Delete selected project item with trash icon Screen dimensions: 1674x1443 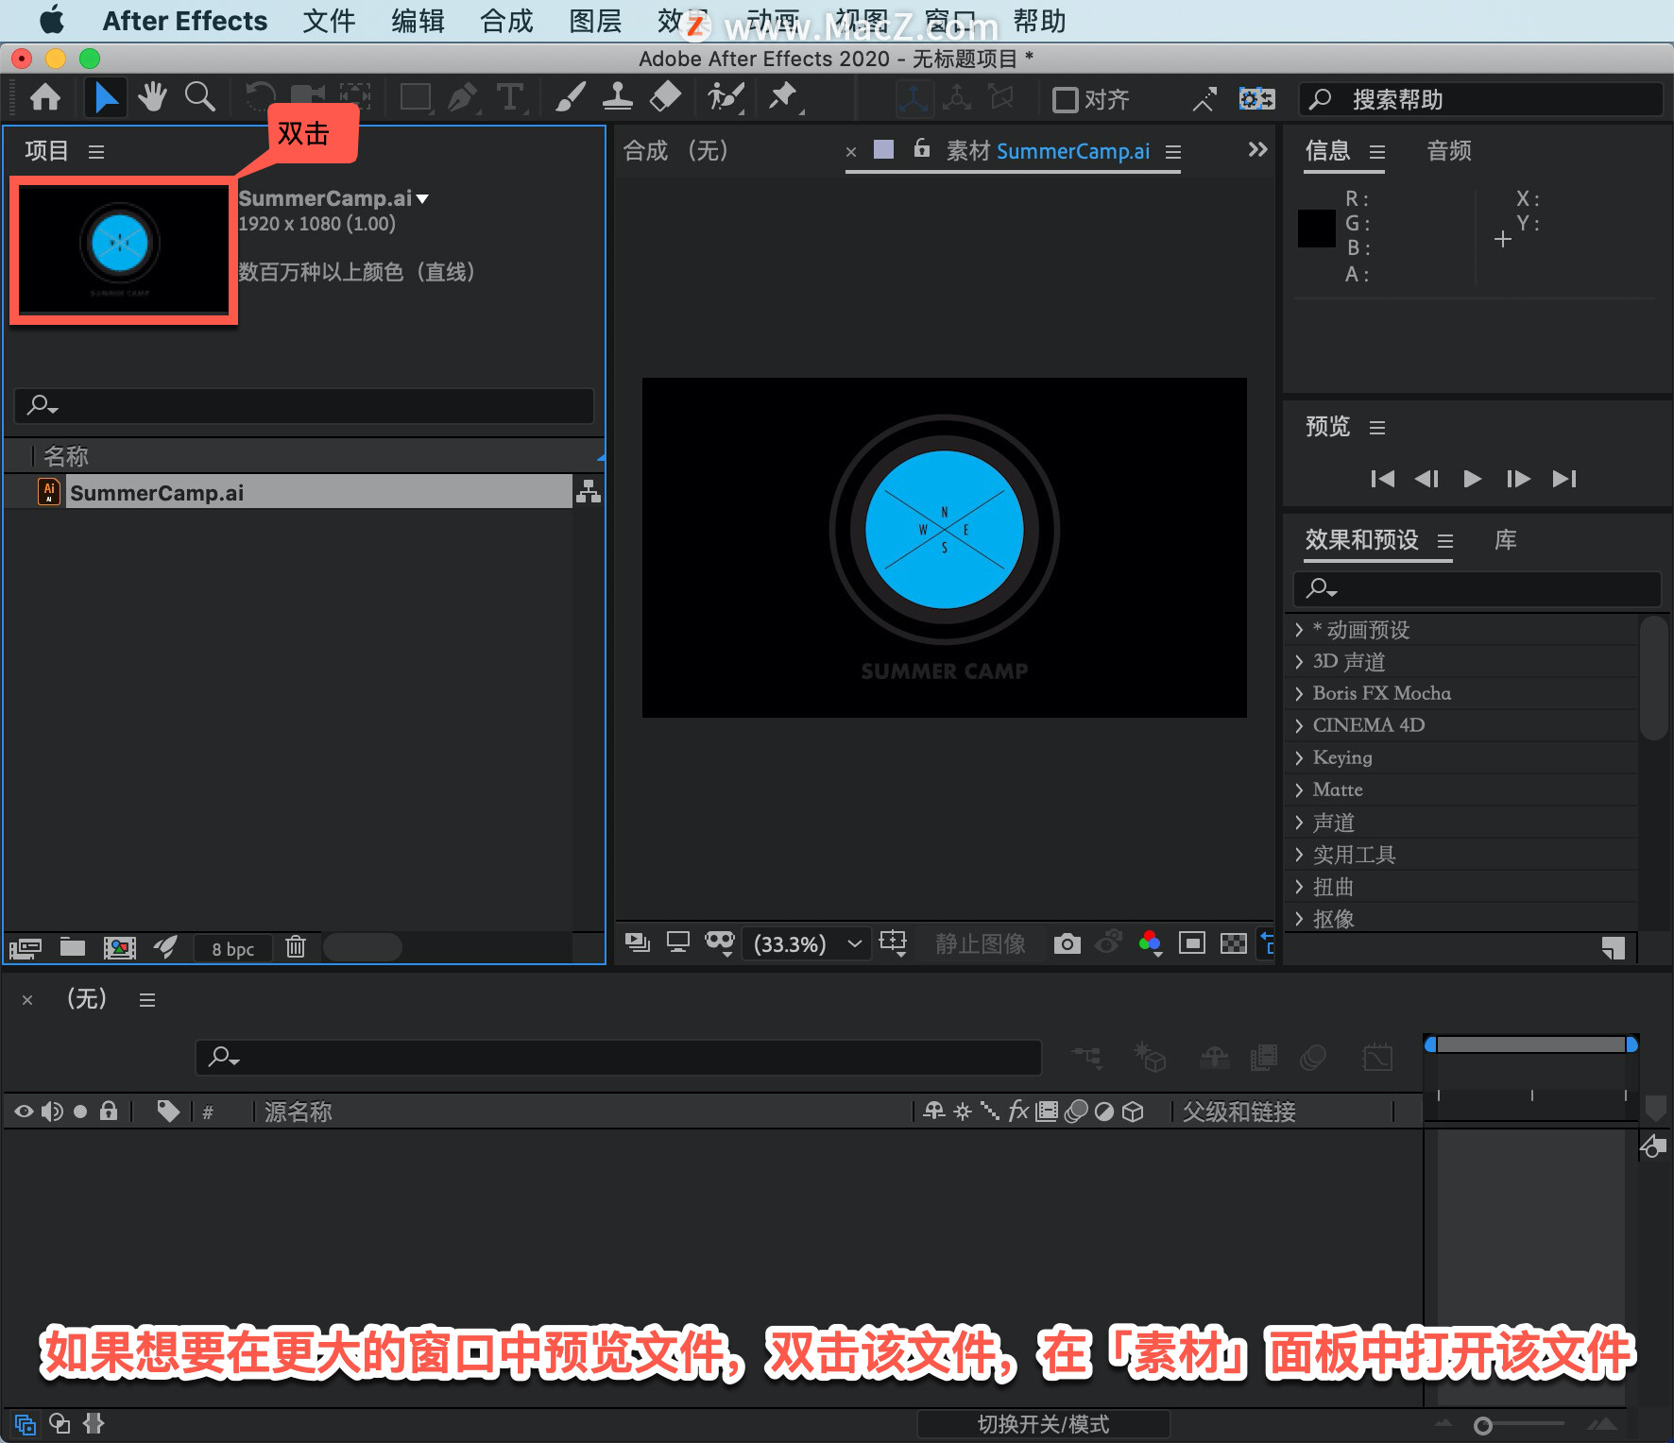coord(296,947)
